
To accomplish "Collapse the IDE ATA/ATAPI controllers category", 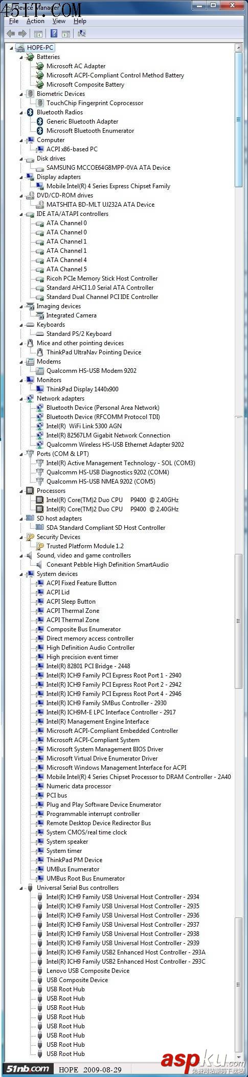I will (x=21, y=214).
